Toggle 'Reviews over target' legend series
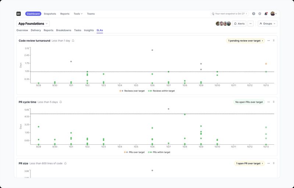Image resolution: width=294 pixels, height=188 pixels. click(x=133, y=91)
